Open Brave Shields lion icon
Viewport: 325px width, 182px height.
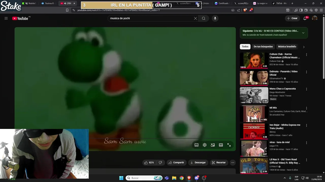click(x=245, y=10)
